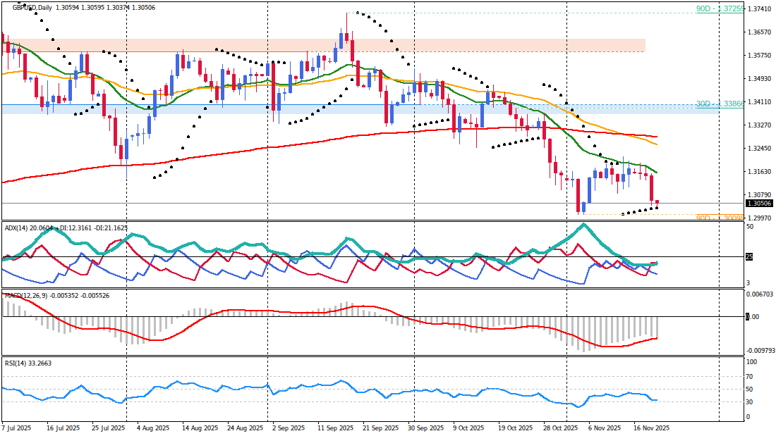Click date label 16 Nov 2025

coord(651,428)
